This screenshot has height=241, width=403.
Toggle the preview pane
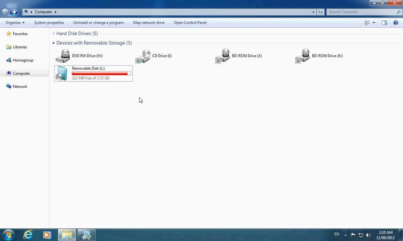pos(384,22)
